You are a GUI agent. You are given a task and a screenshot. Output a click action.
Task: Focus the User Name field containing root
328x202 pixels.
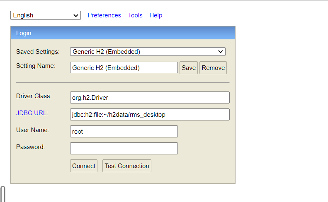tap(124, 132)
